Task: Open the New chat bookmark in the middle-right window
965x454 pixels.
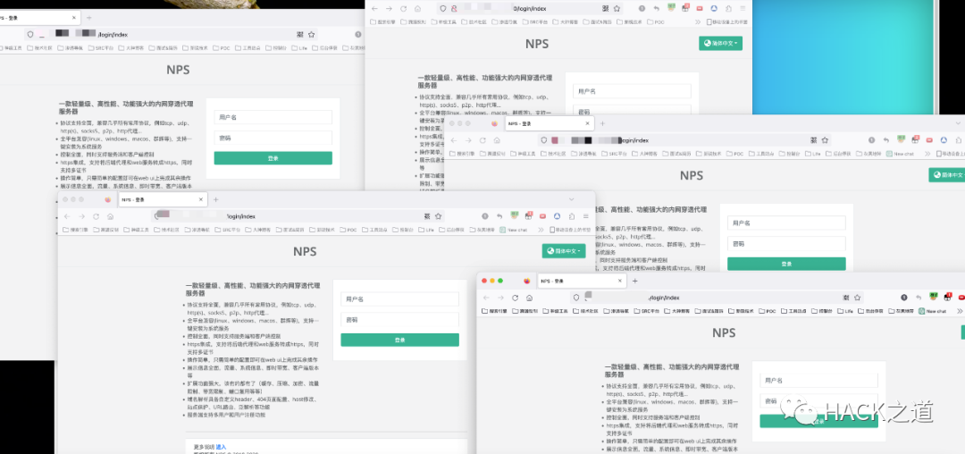Action: click(x=901, y=153)
